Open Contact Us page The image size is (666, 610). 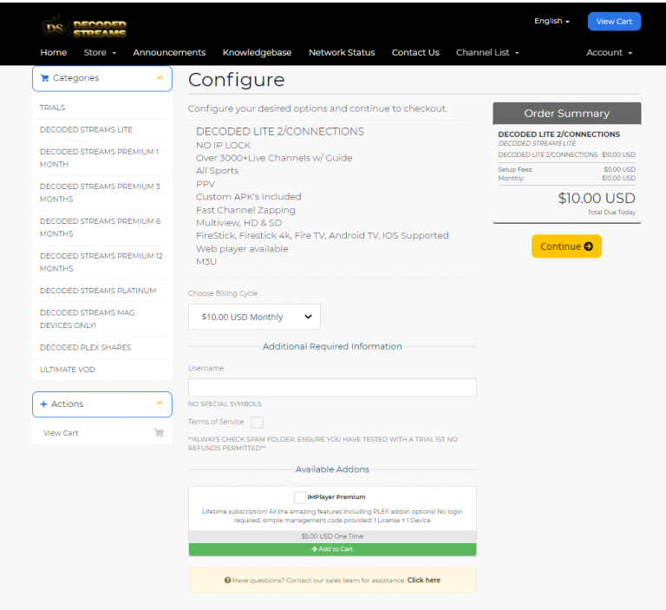point(415,53)
